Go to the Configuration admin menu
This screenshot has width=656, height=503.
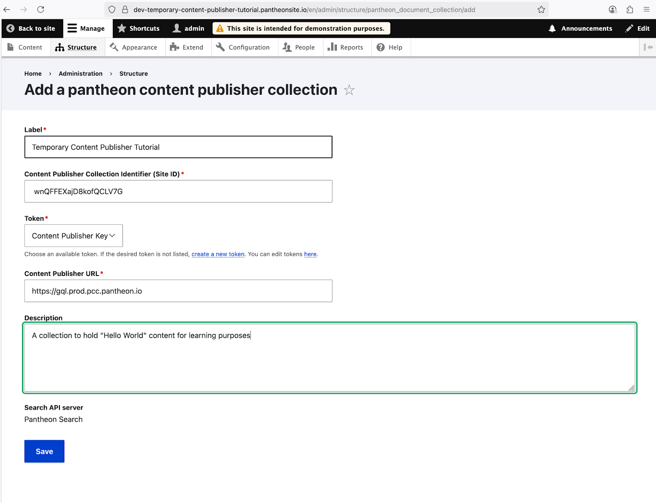[x=243, y=47]
